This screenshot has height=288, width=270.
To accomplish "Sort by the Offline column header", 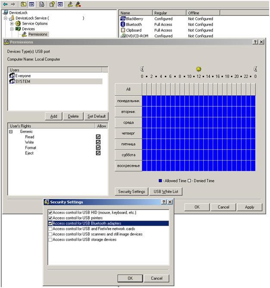I will (203, 13).
